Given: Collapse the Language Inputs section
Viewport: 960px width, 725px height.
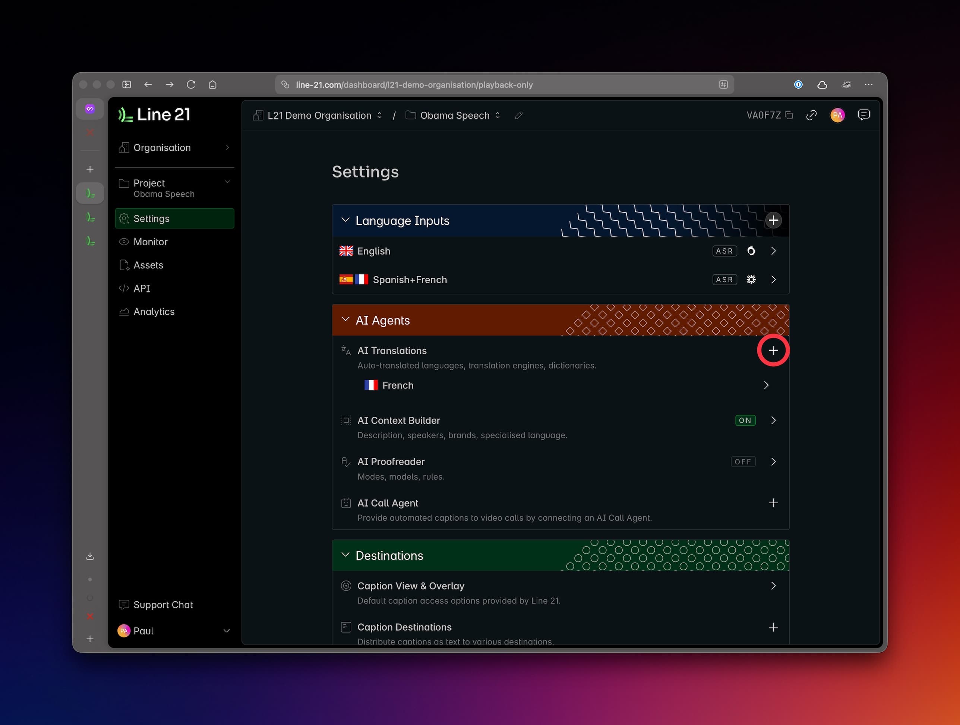Looking at the screenshot, I should point(345,220).
